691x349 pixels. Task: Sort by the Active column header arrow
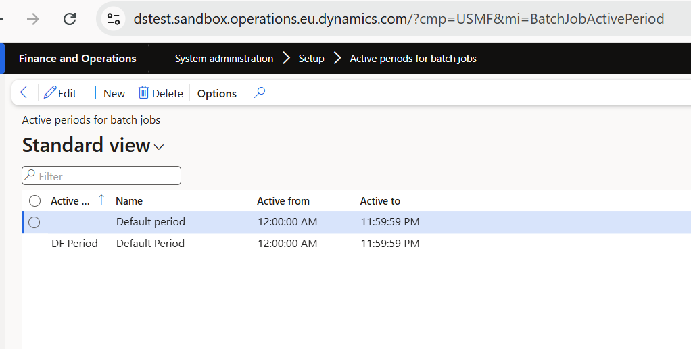[101, 200]
